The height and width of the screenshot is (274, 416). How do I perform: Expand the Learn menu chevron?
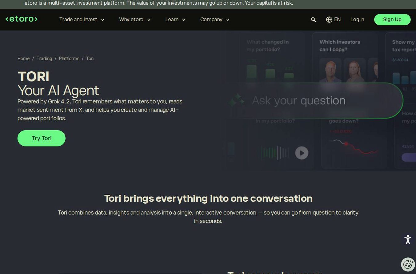point(184,20)
